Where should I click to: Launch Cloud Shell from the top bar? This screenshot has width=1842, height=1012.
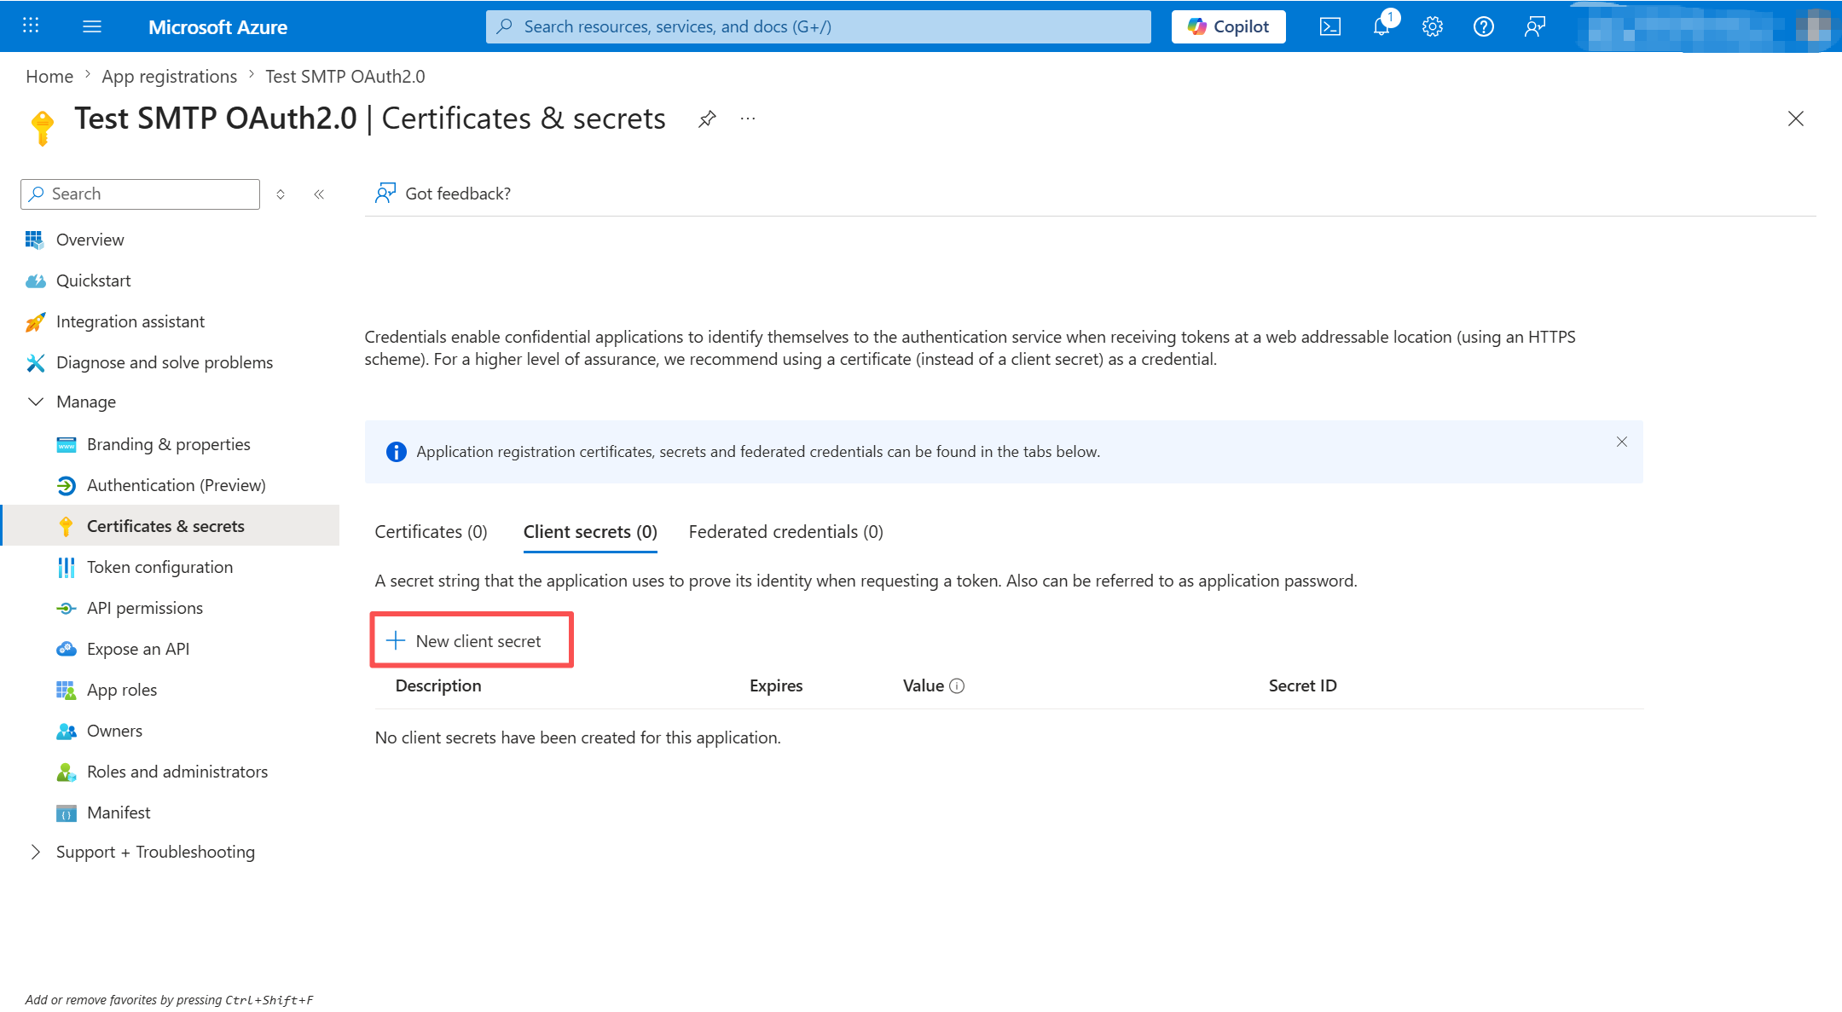pos(1329,26)
